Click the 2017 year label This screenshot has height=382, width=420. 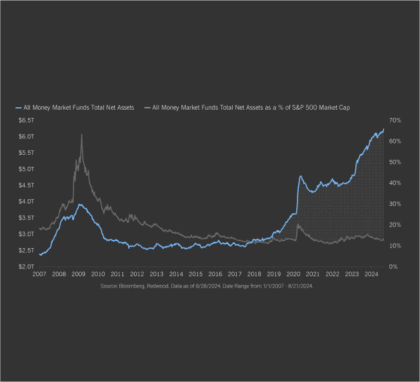pos(235,274)
